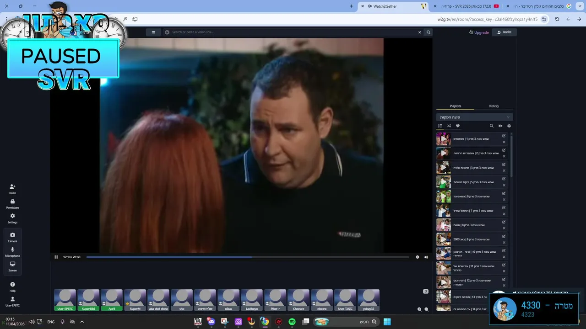The image size is (586, 329).
Task: Click the magnifier search button of link bar
Action: (429, 32)
